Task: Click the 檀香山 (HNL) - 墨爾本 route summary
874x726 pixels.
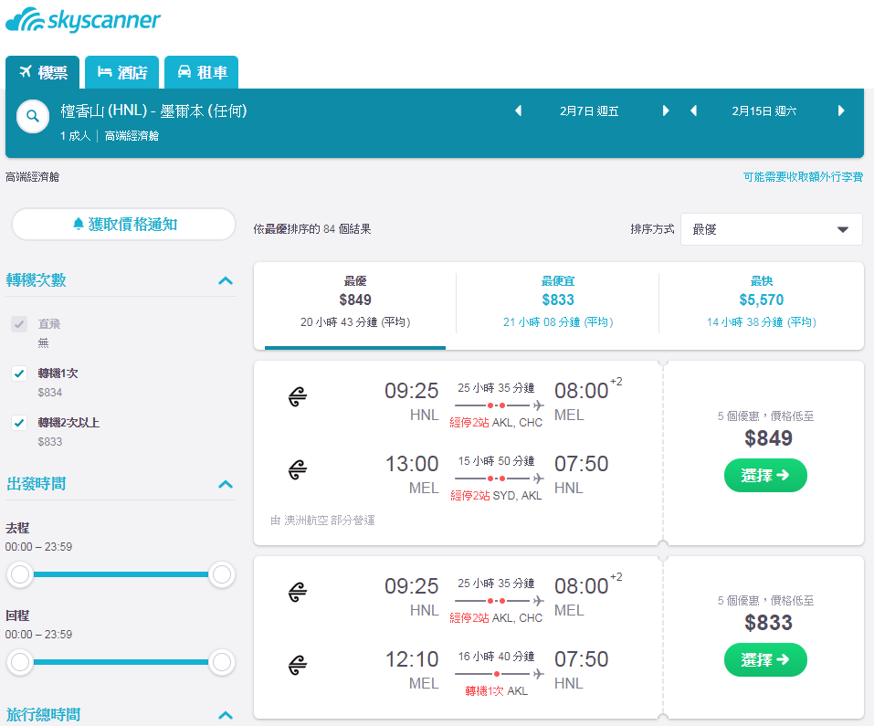Action: tap(153, 110)
